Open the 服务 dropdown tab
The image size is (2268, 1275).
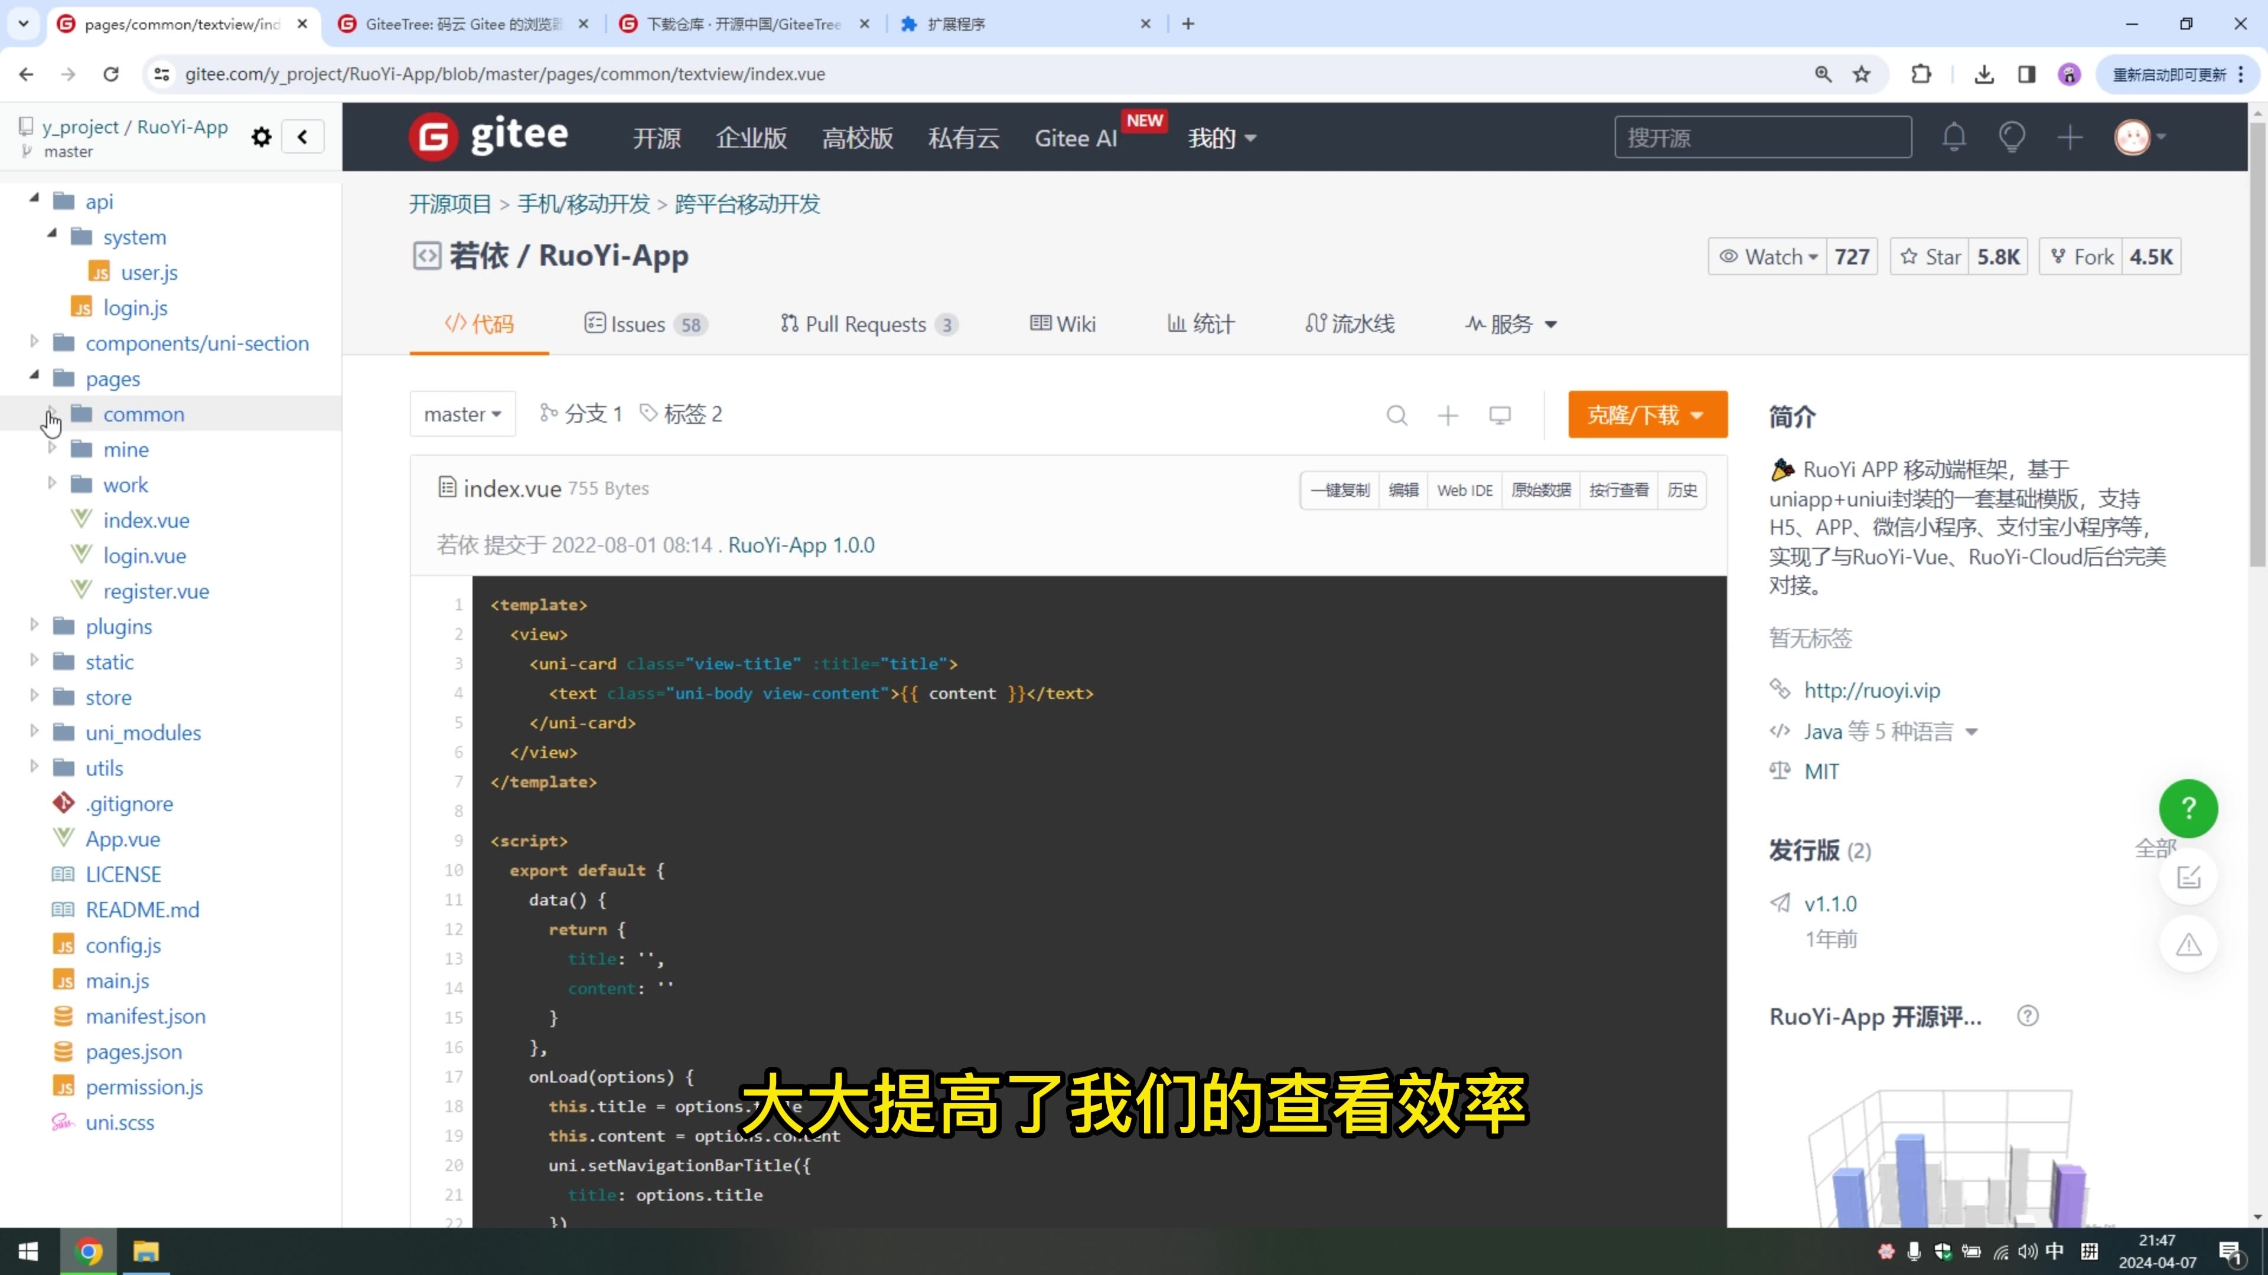coord(1512,325)
